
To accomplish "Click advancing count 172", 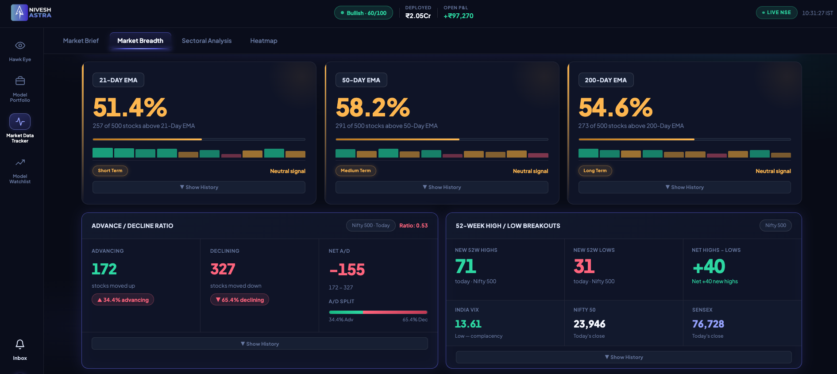I will 104,269.
